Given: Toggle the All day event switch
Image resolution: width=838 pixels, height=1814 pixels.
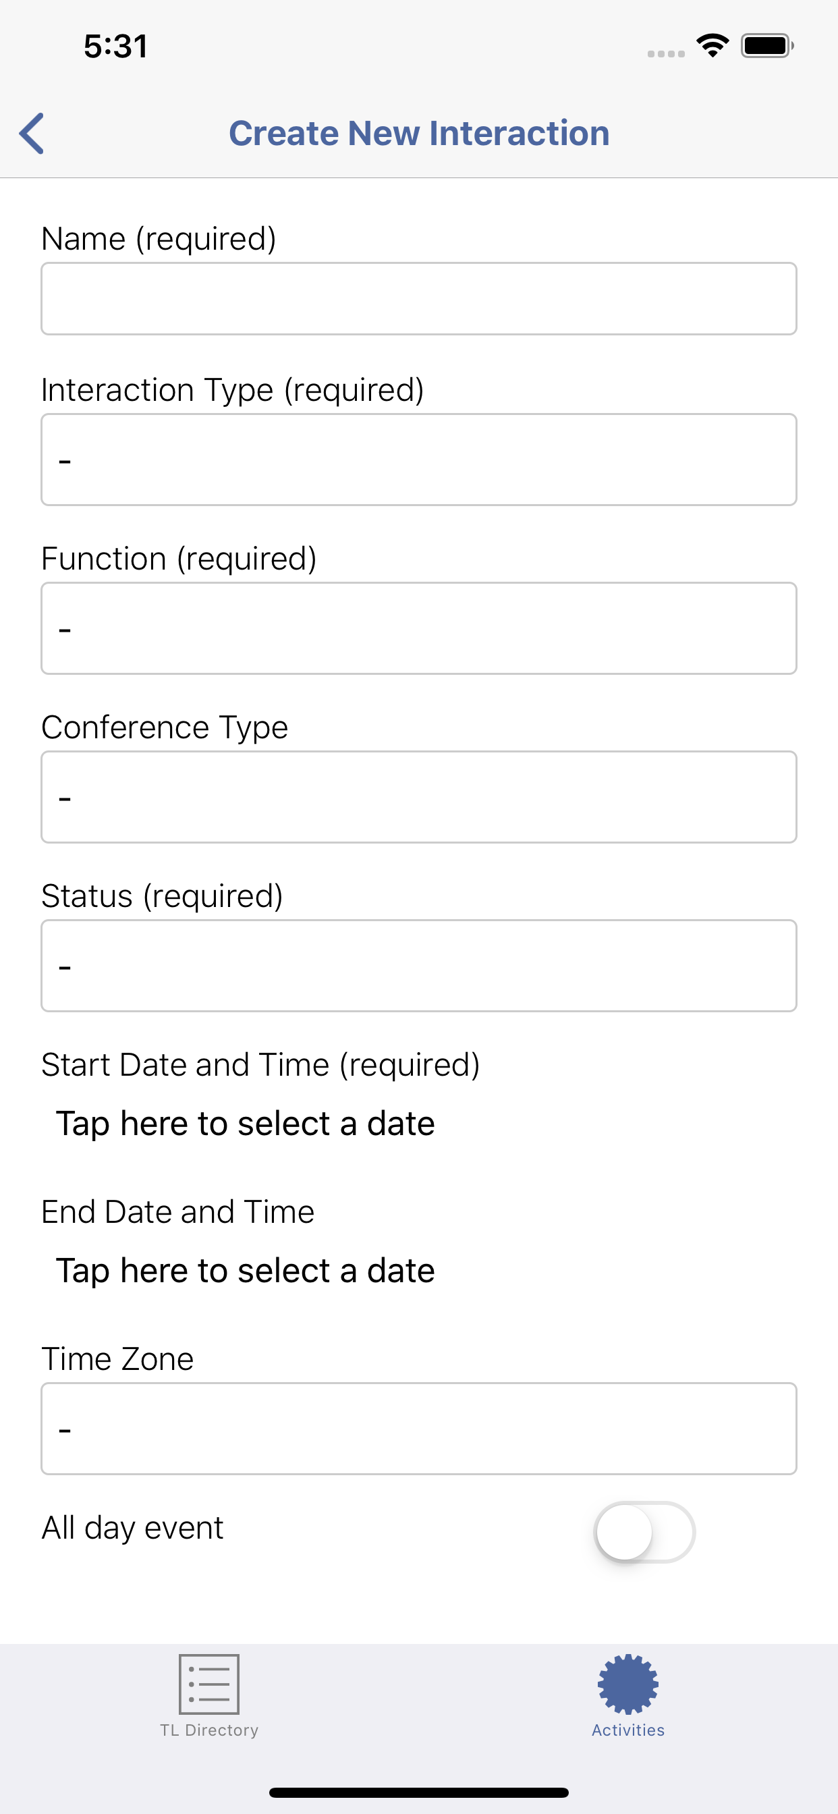Looking at the screenshot, I should click(644, 1532).
